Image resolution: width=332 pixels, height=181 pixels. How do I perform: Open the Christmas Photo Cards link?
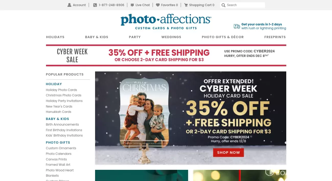click(x=64, y=95)
